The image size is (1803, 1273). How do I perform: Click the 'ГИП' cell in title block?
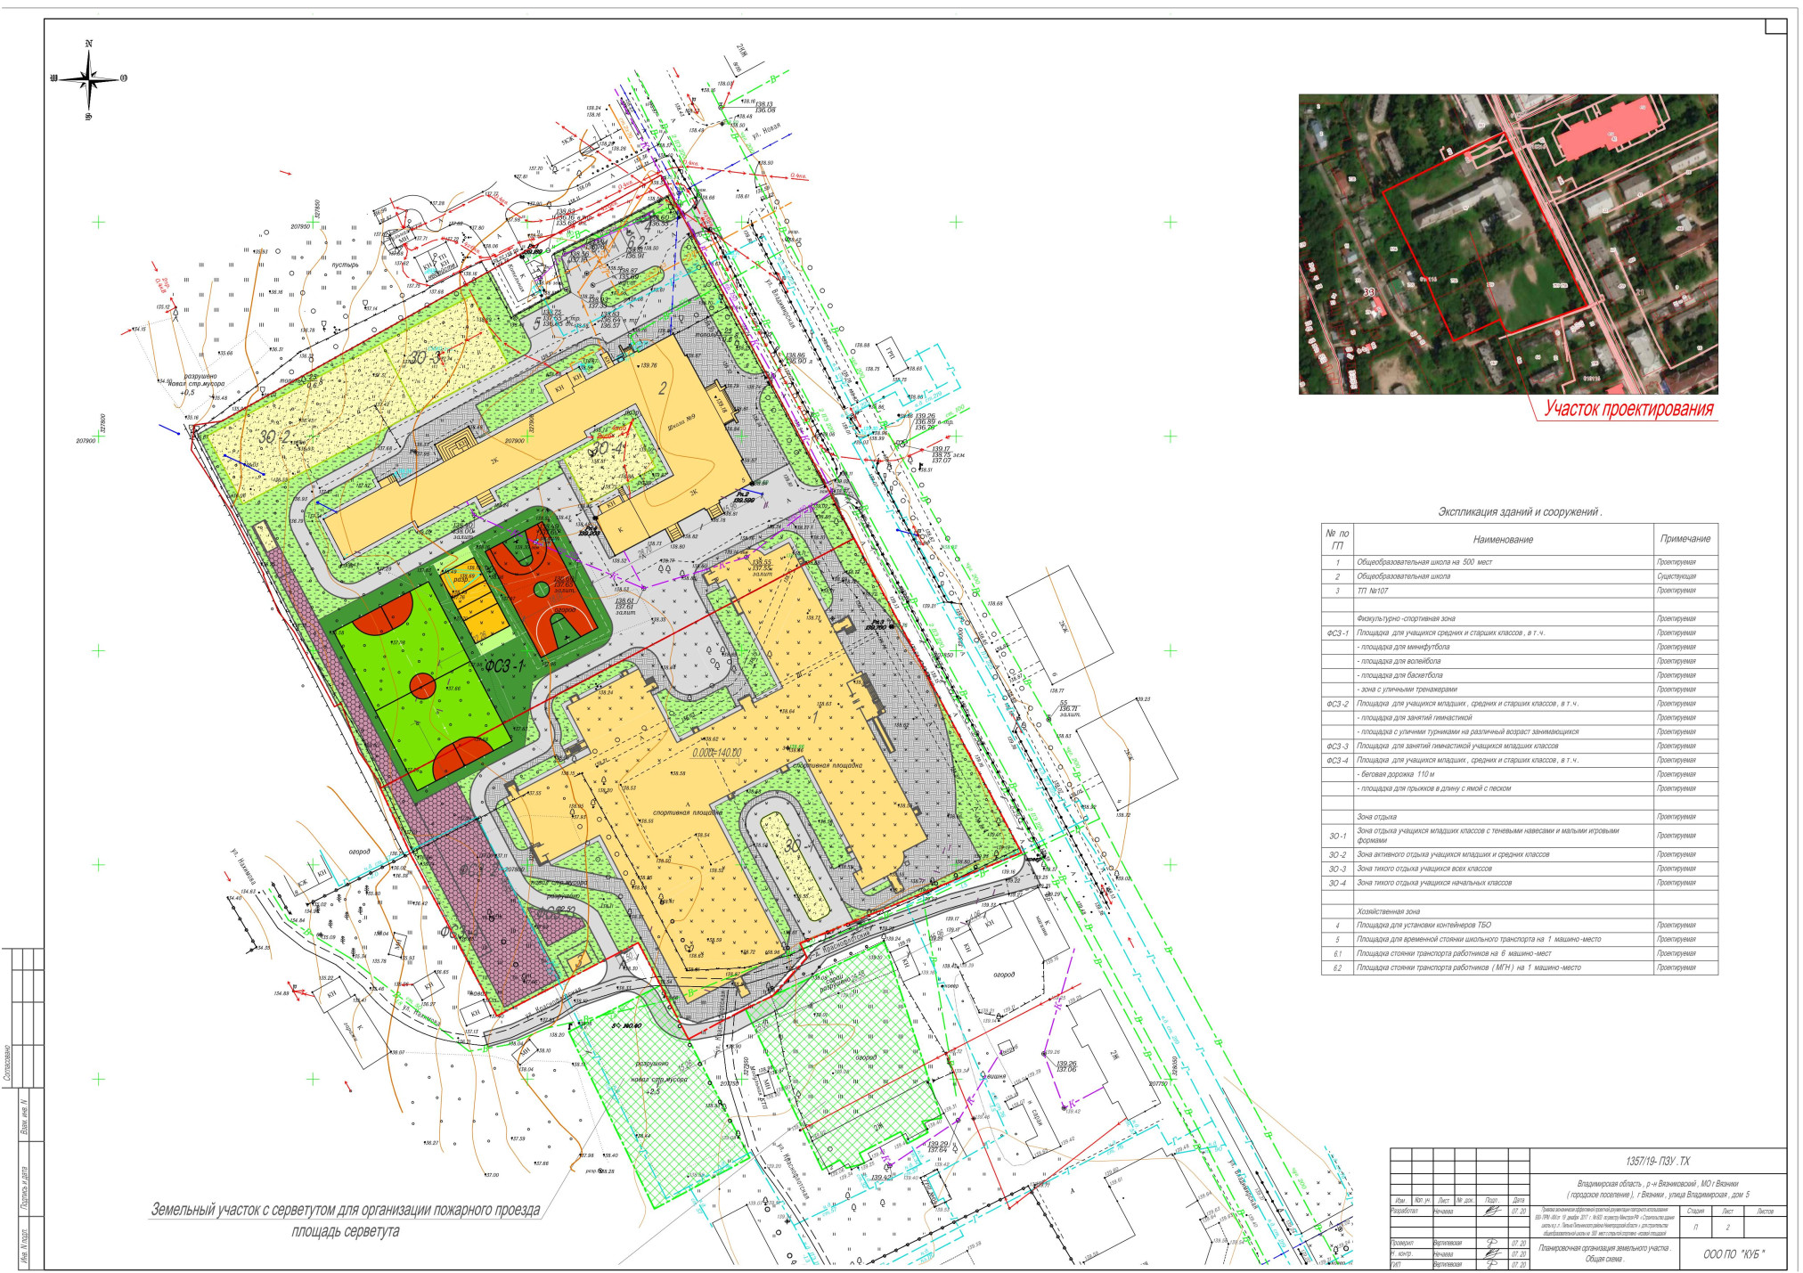(x=1412, y=1265)
